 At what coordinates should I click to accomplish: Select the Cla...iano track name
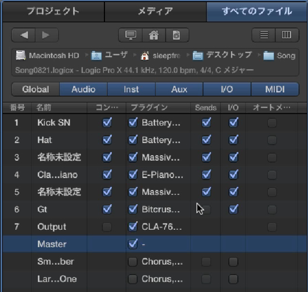pyautogui.click(x=57, y=175)
